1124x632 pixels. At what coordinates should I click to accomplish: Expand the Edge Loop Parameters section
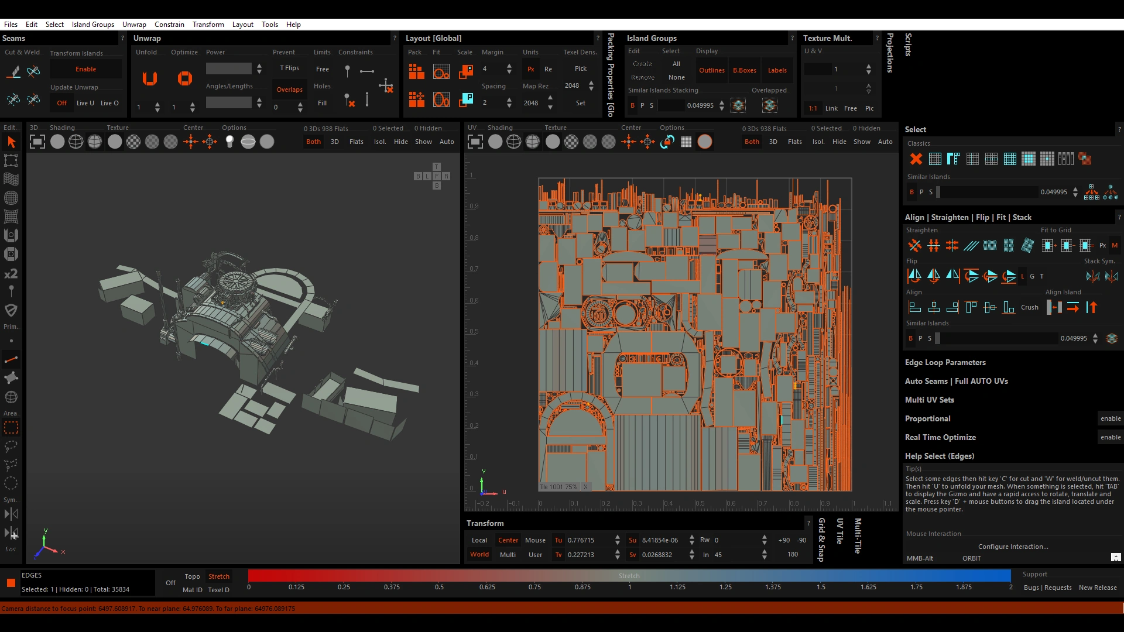tap(945, 362)
